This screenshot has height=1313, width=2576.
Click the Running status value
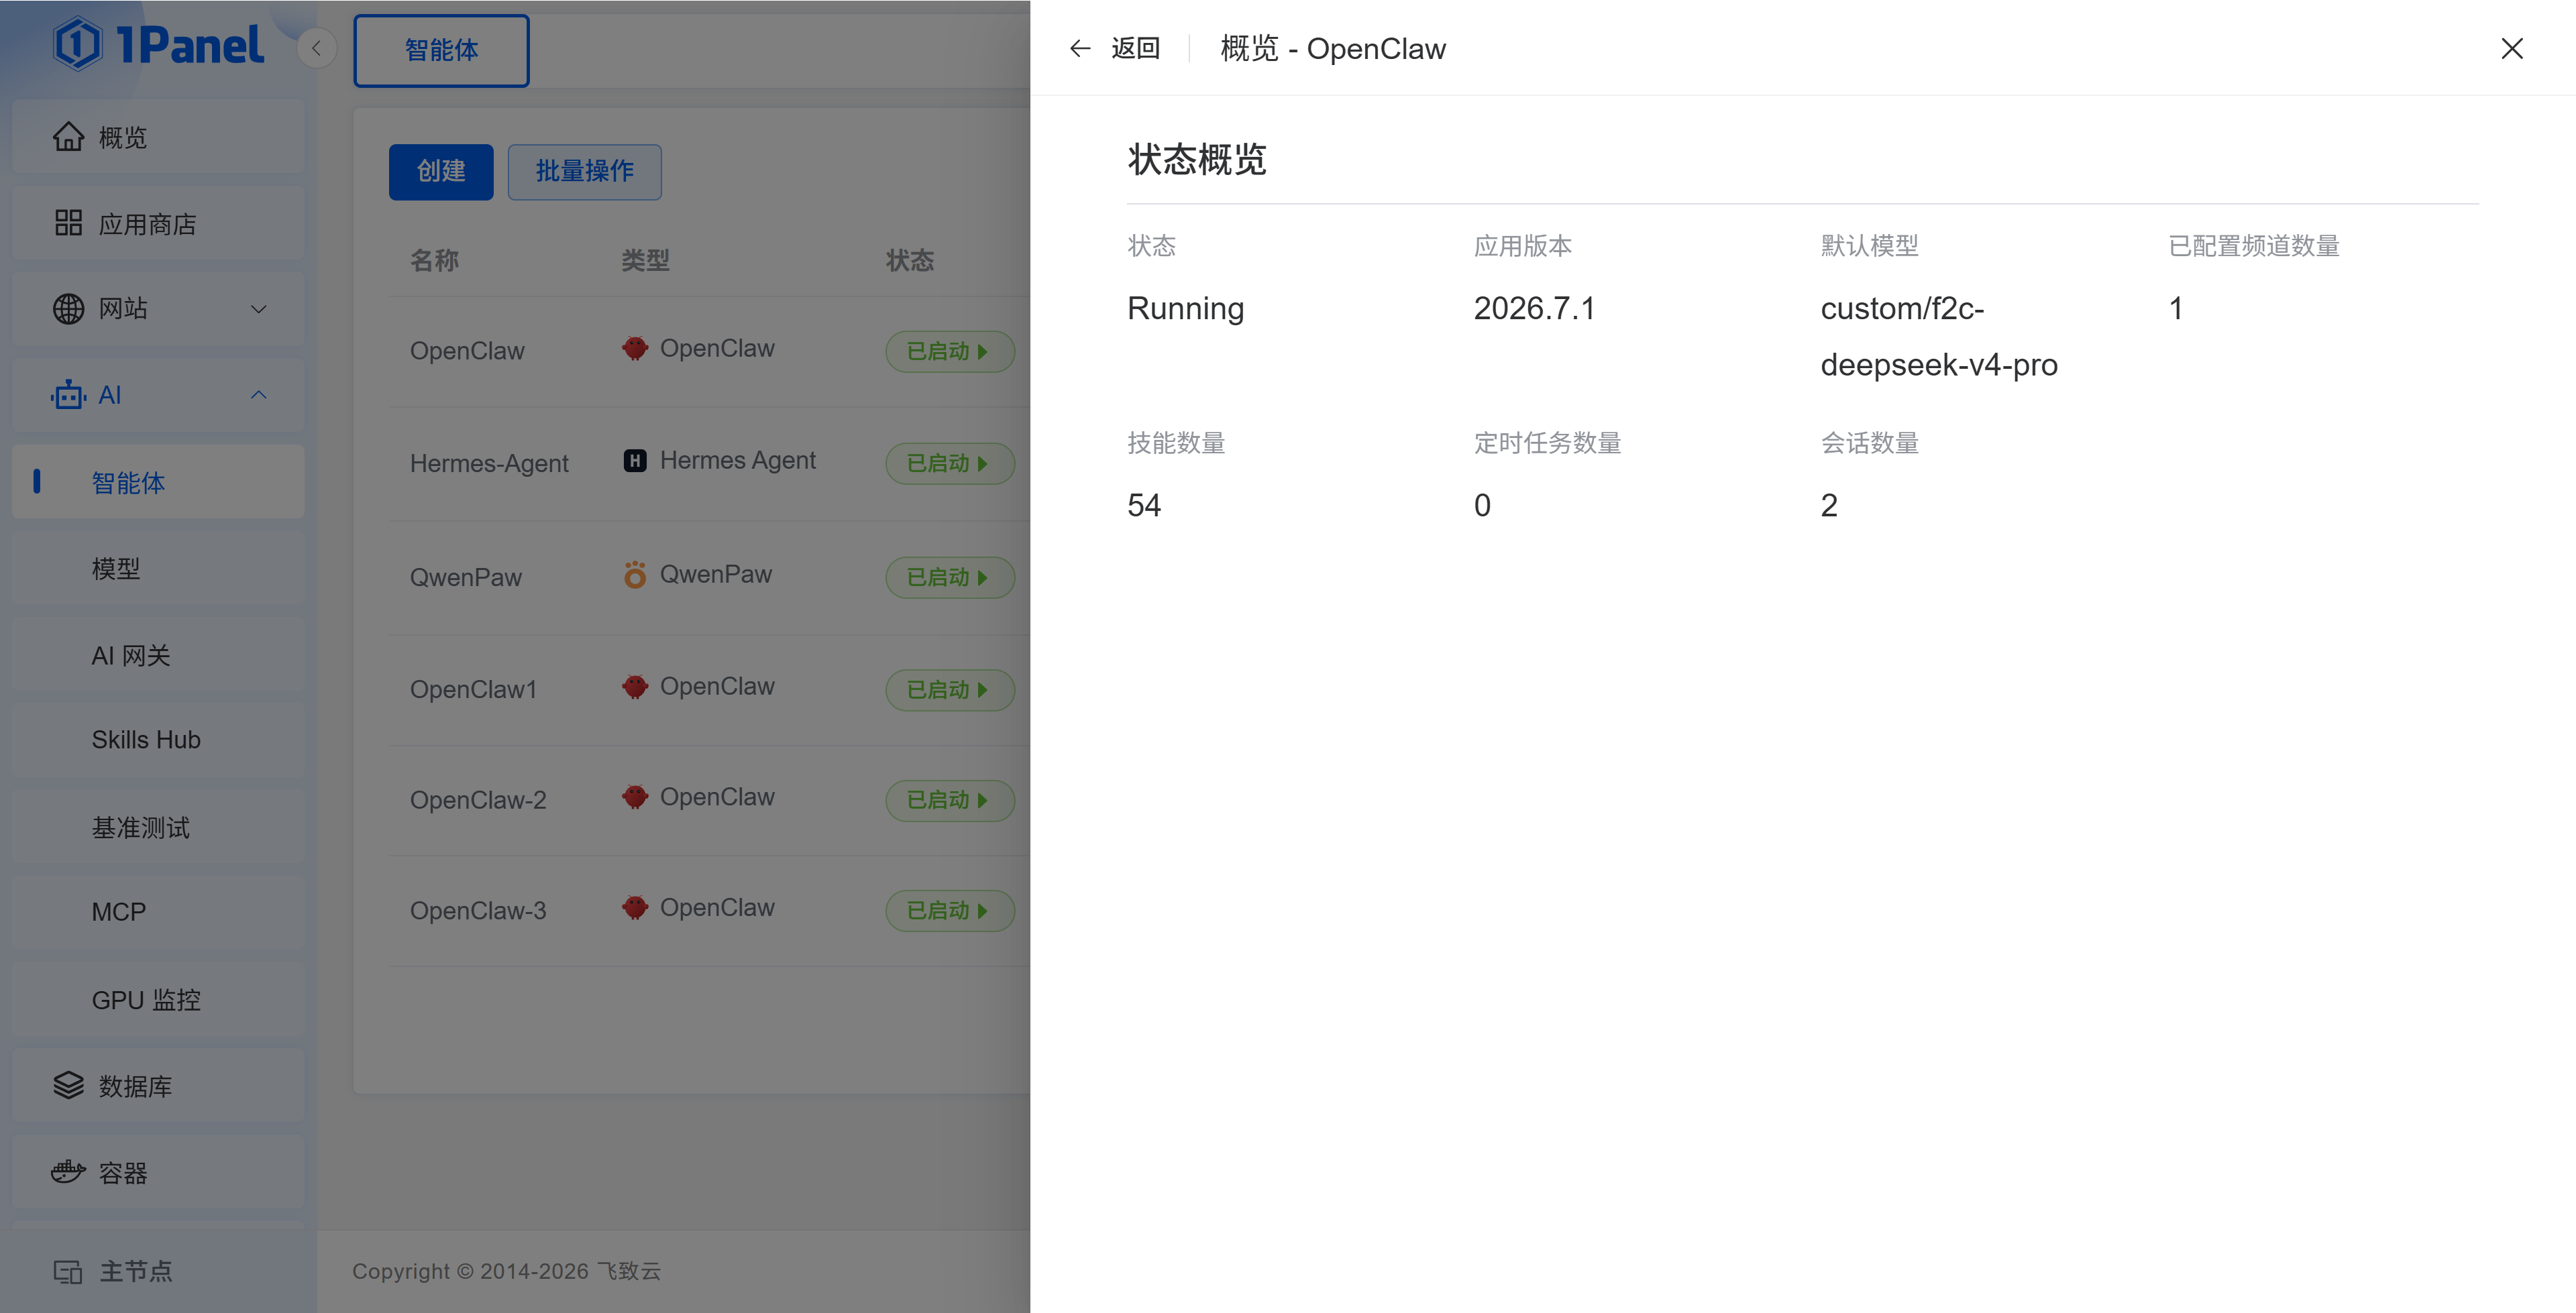(1186, 308)
